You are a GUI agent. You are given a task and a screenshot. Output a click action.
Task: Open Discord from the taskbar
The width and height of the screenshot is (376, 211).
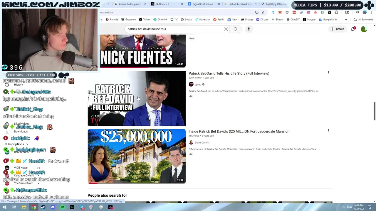pyautogui.click(x=53, y=207)
